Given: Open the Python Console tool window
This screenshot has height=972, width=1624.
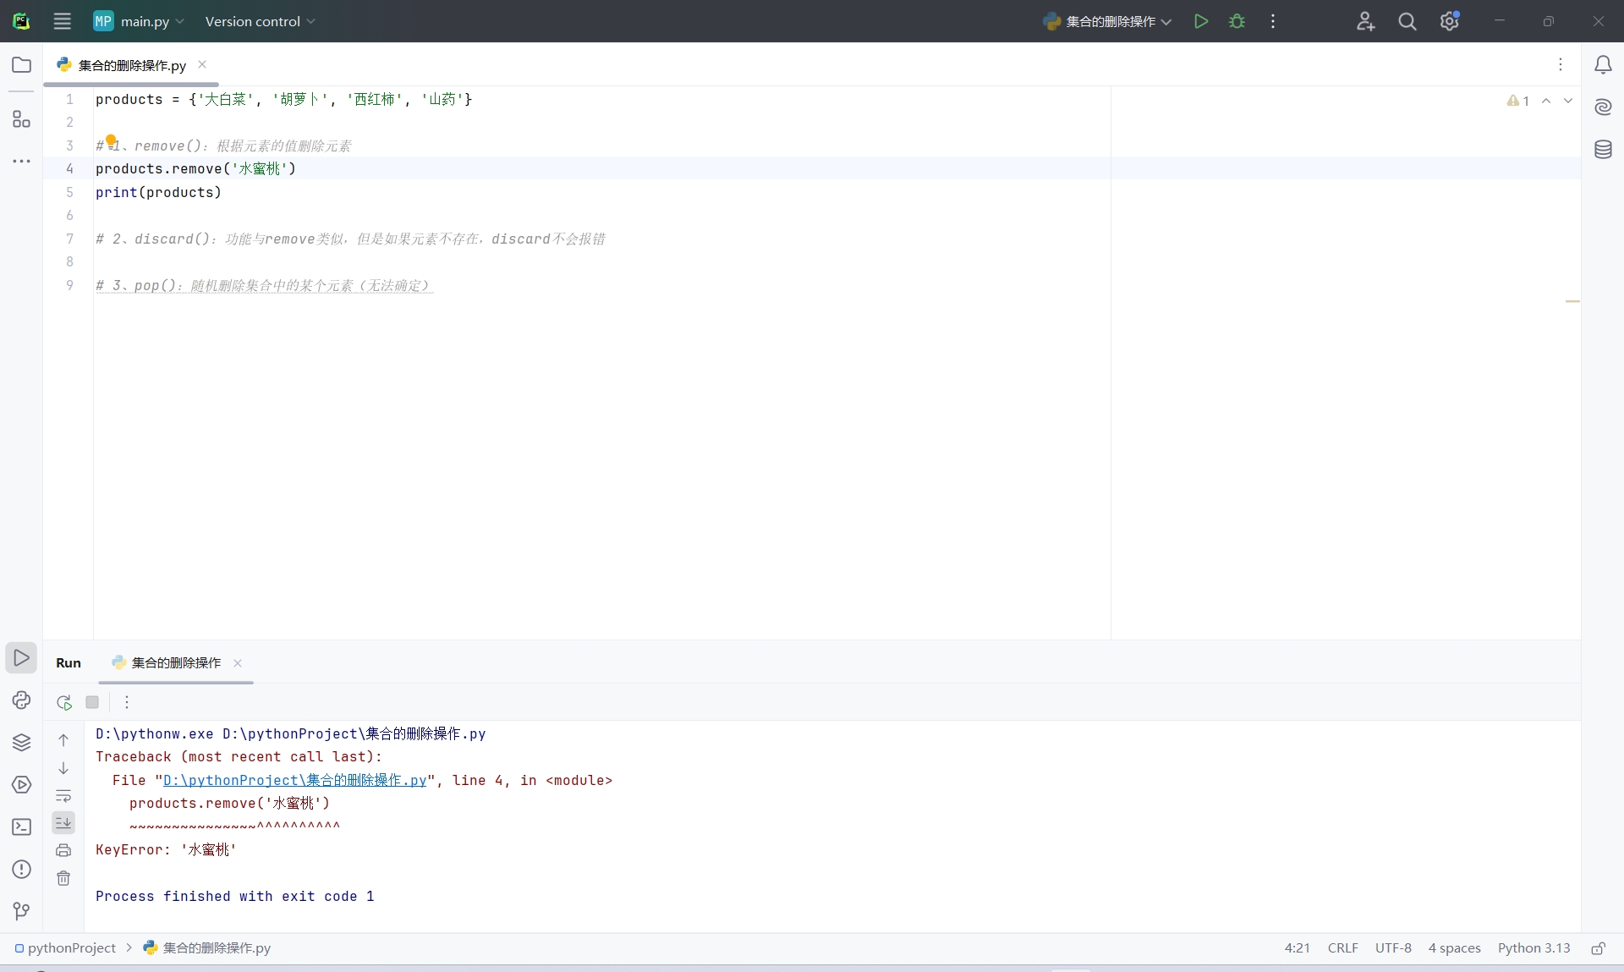Looking at the screenshot, I should pos(21,700).
